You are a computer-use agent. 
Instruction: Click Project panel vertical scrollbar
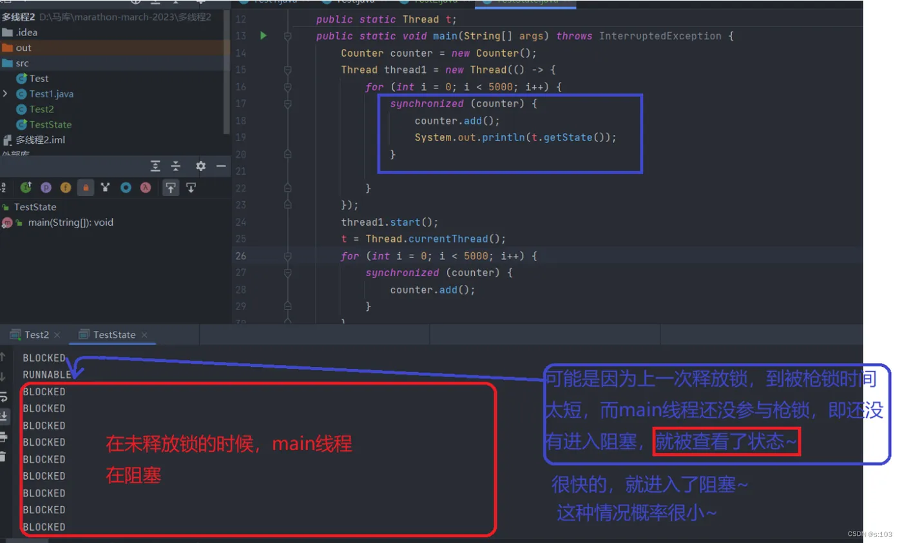click(226, 71)
